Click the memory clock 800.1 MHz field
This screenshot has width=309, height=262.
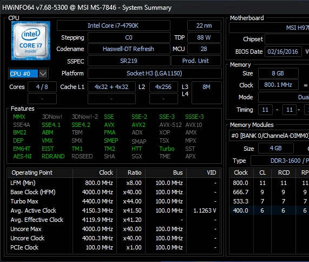pos(278,85)
